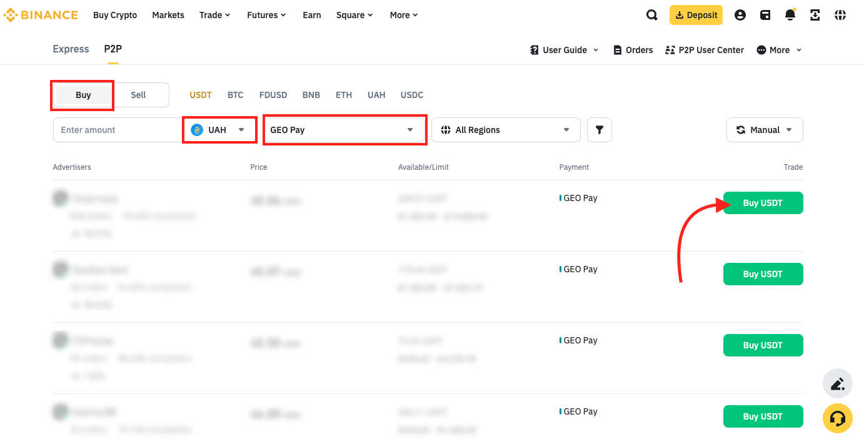Expand the Trade menu
864x442 pixels.
coord(215,15)
